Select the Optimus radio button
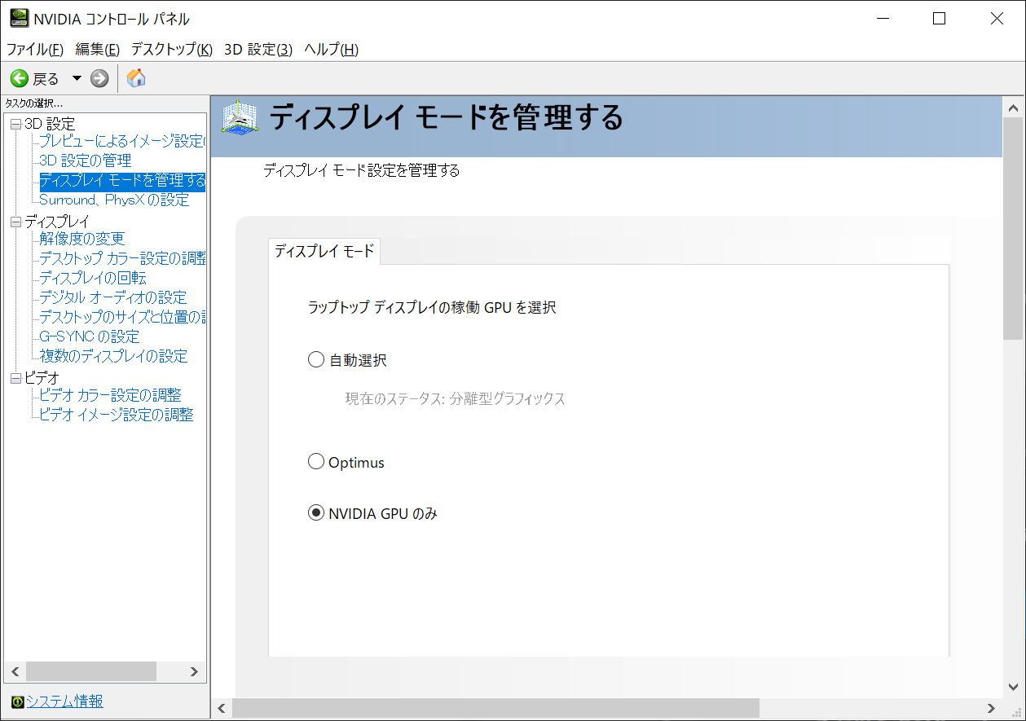The image size is (1026, 721). coord(316,462)
